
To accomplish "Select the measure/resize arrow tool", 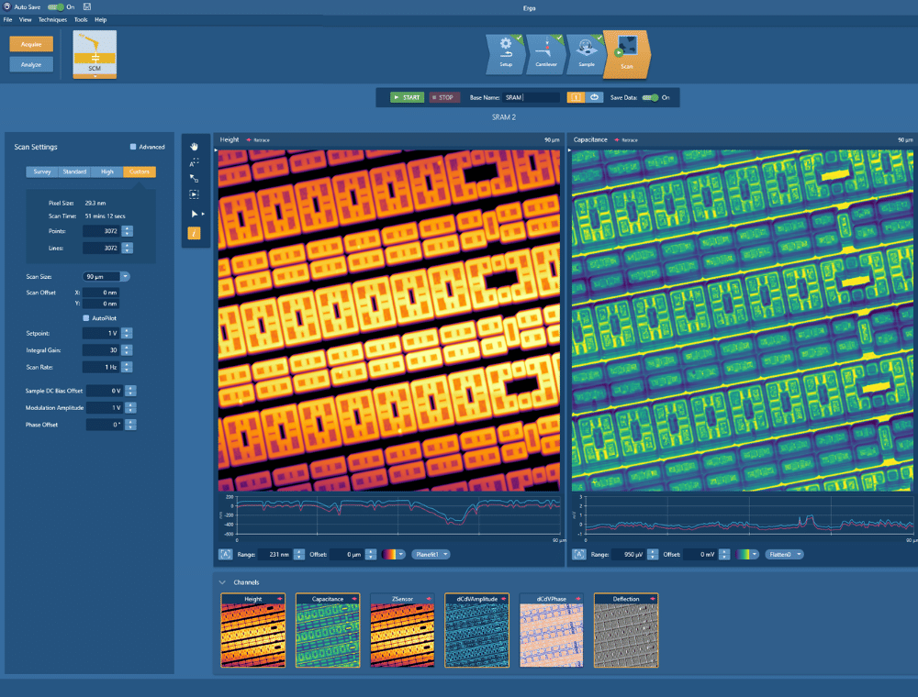I will tap(194, 178).
